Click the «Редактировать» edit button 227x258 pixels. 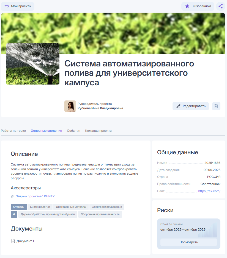[x=191, y=106]
